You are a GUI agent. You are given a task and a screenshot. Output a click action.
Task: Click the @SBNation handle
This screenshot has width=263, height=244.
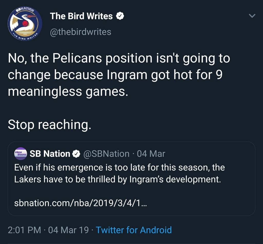[106, 154]
